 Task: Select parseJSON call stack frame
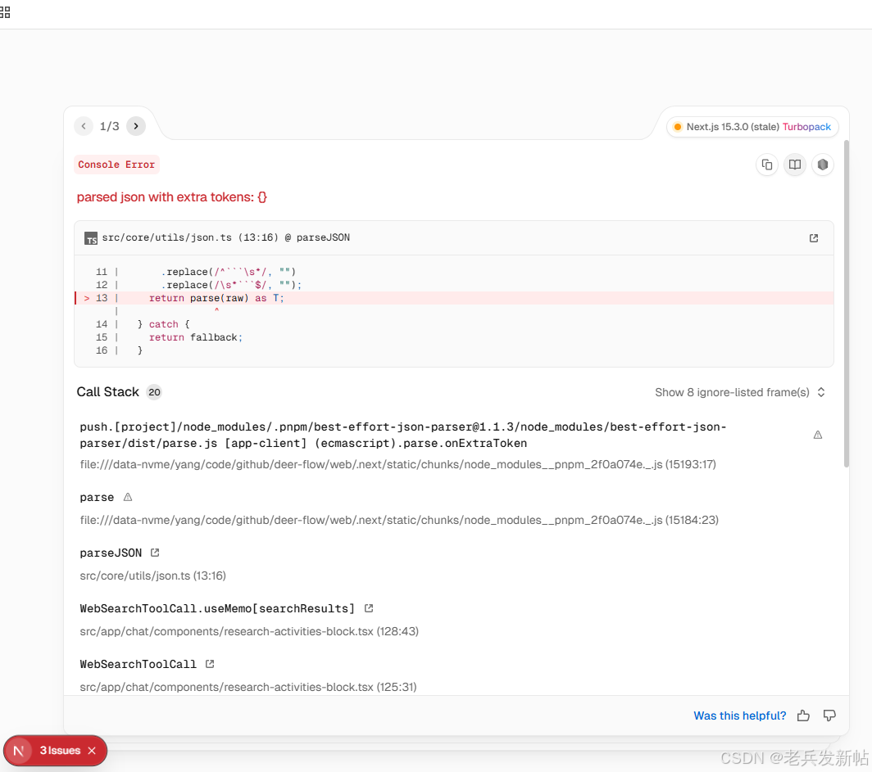111,553
